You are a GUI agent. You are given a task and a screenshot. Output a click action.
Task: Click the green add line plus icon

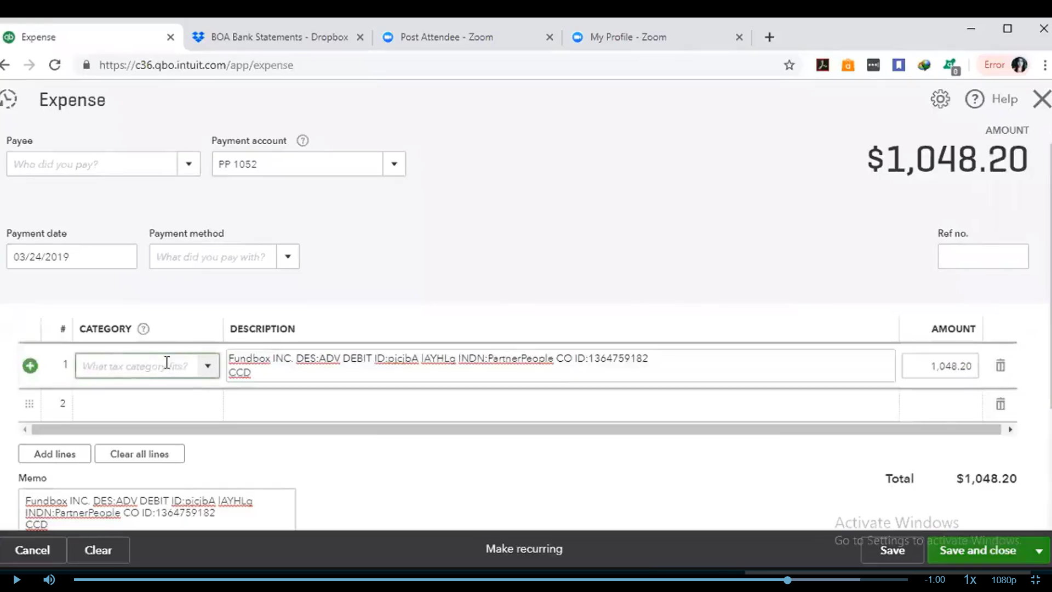(30, 366)
